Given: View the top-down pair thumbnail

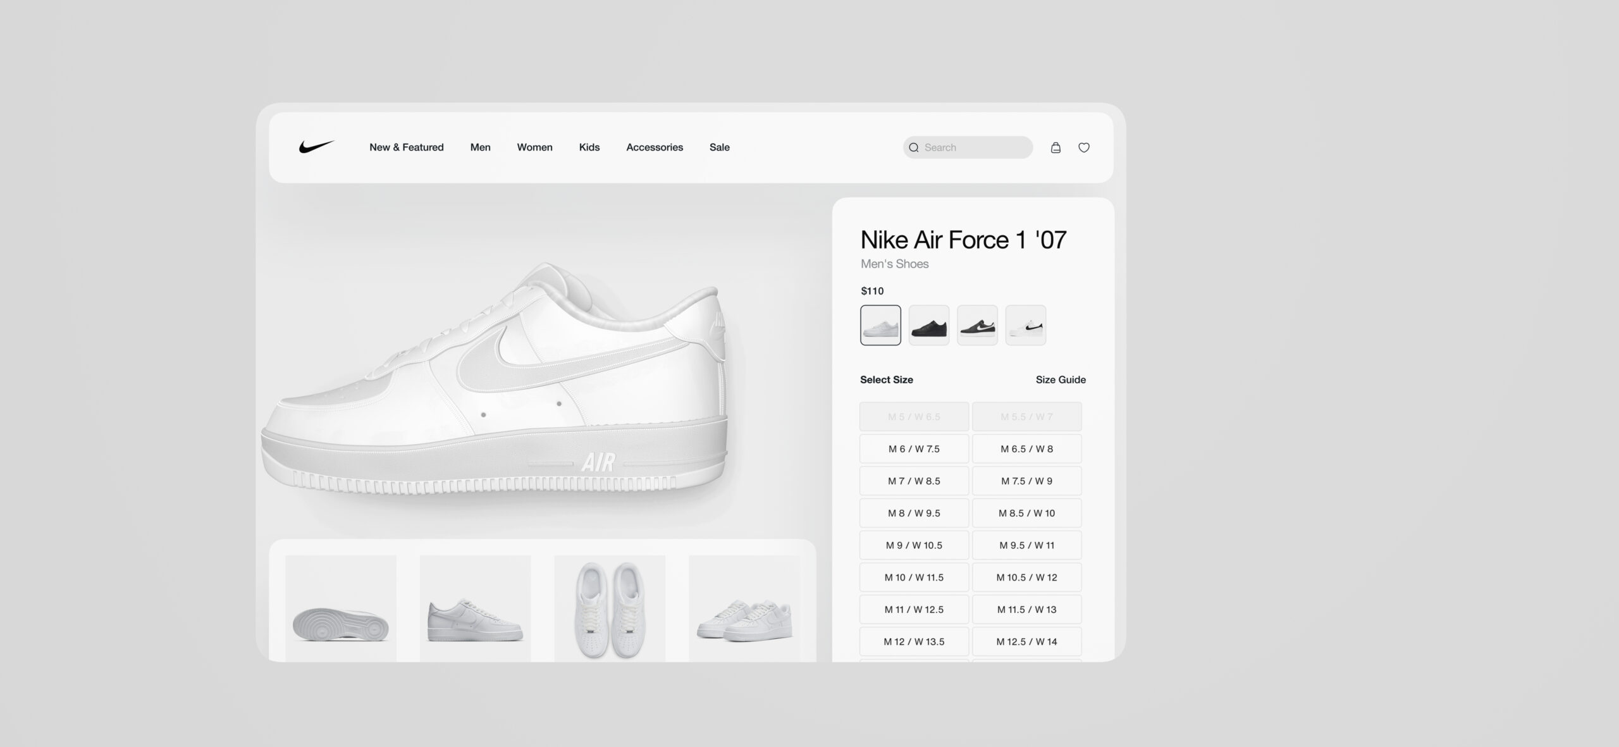Looking at the screenshot, I should (x=610, y=608).
